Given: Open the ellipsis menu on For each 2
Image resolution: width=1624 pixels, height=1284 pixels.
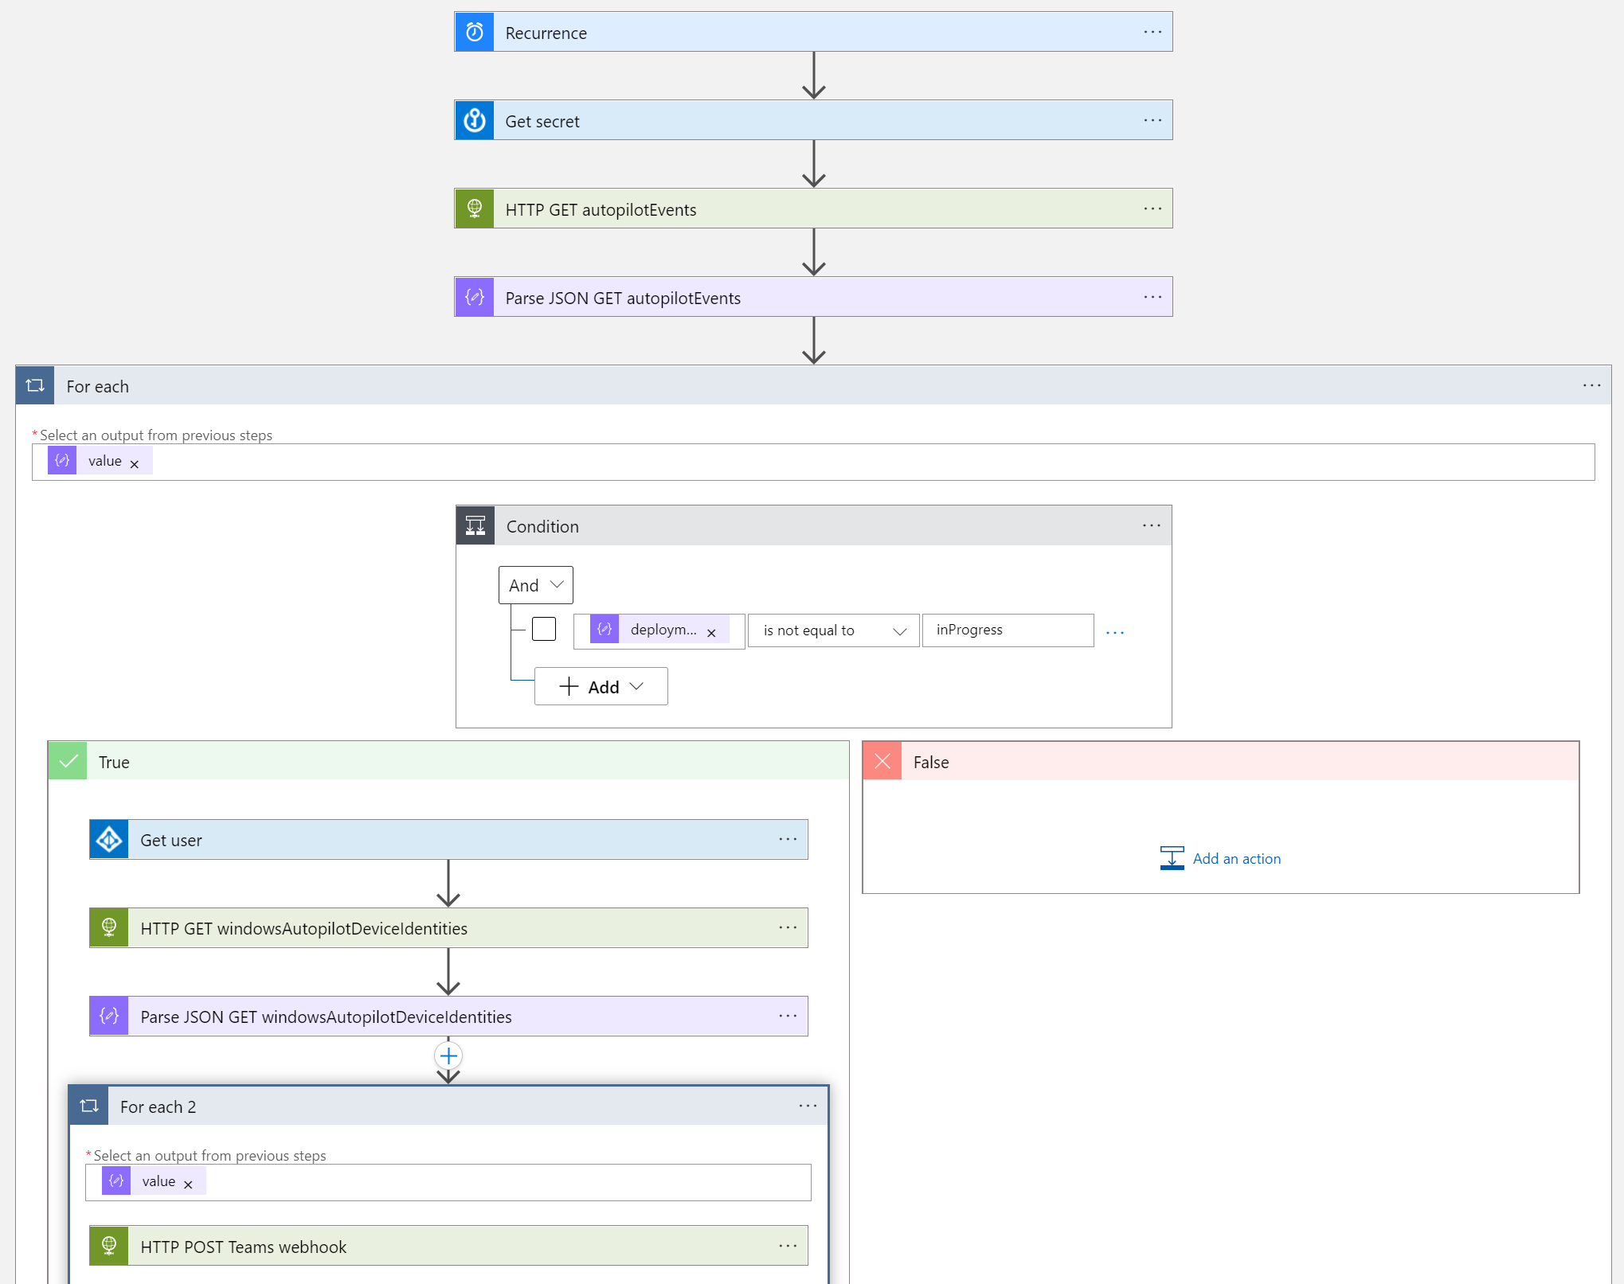Looking at the screenshot, I should click(x=807, y=1106).
